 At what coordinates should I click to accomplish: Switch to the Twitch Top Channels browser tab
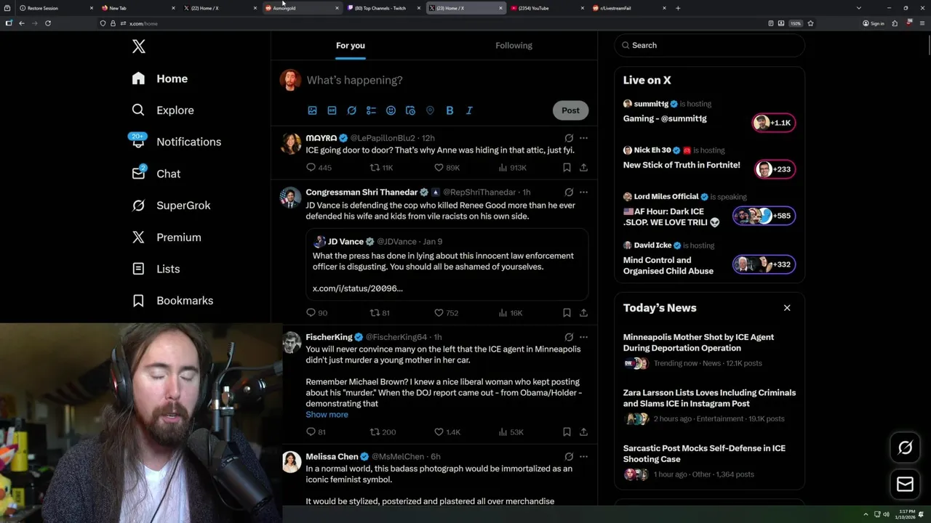384,8
